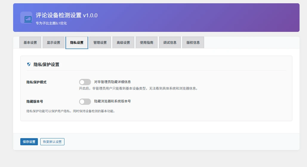View the 使用指南 tab
Viewport: 307px width, 167px height.
146,43
